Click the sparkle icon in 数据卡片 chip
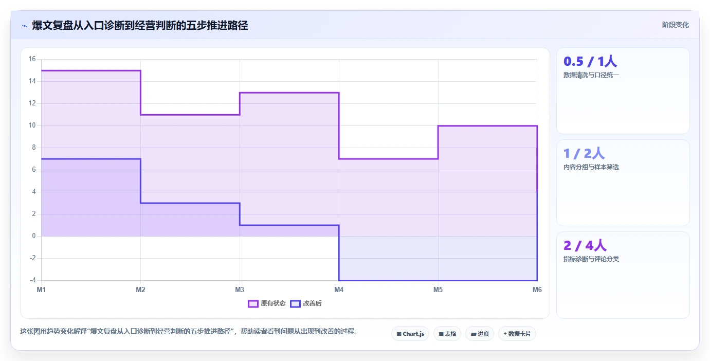 pyautogui.click(x=505, y=334)
